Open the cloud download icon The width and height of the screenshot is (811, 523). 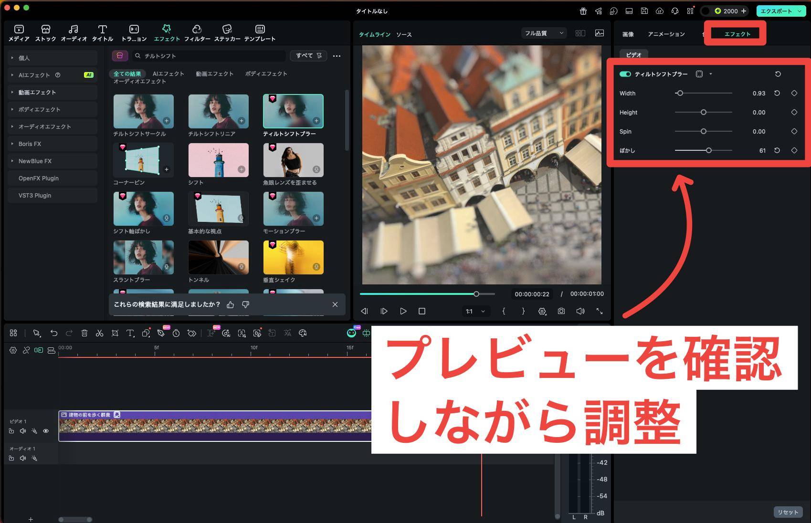(x=660, y=11)
